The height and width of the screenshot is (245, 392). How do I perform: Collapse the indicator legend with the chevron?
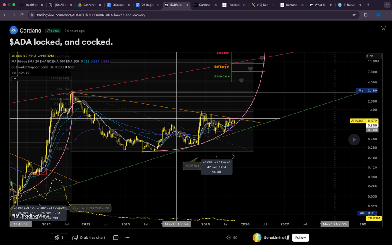(x=15, y=78)
